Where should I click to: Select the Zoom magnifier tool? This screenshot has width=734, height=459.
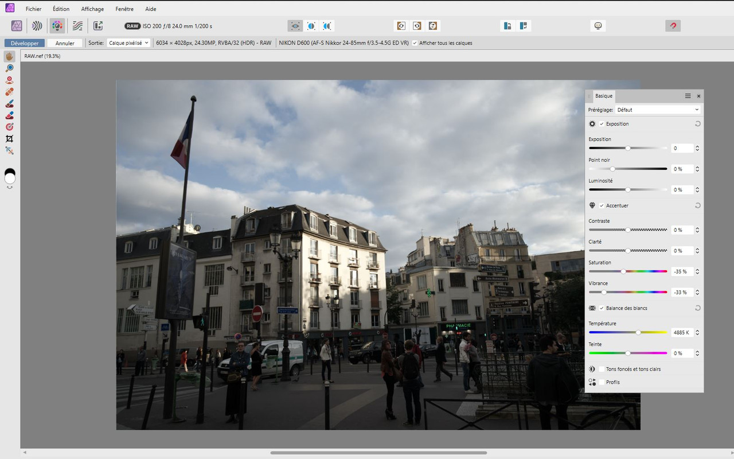click(x=10, y=68)
